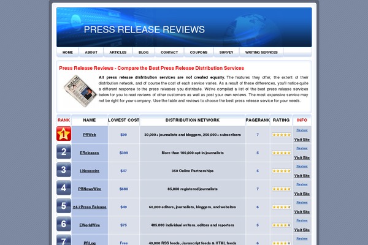Click Visit Site for PRNewsWire

(x=302, y=194)
